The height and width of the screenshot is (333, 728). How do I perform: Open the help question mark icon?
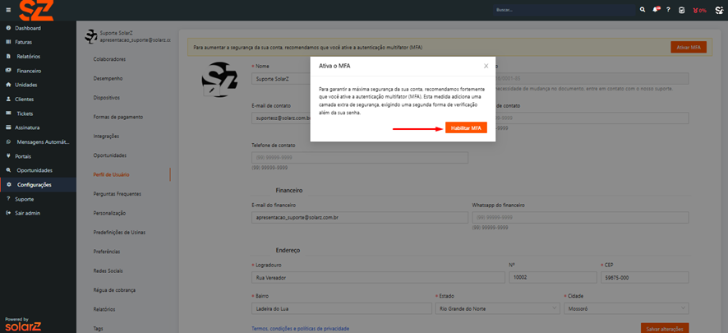[x=669, y=10]
